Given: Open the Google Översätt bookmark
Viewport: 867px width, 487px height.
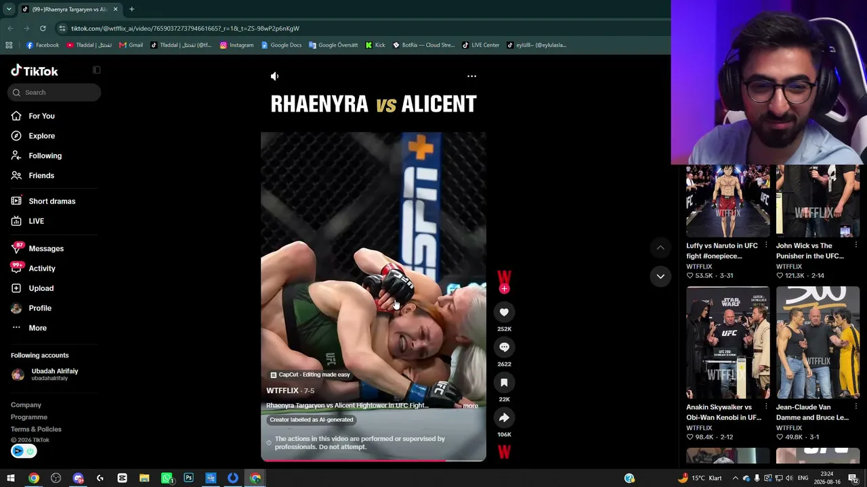Looking at the screenshot, I should coord(333,45).
